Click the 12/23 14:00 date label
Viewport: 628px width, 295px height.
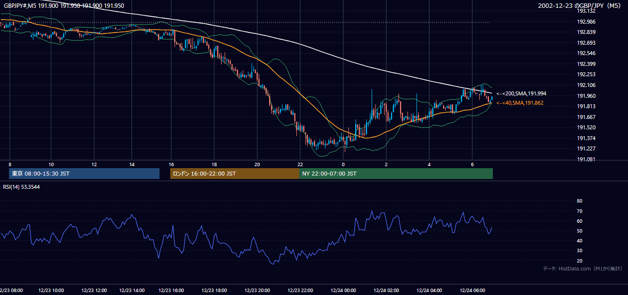coord(132,291)
